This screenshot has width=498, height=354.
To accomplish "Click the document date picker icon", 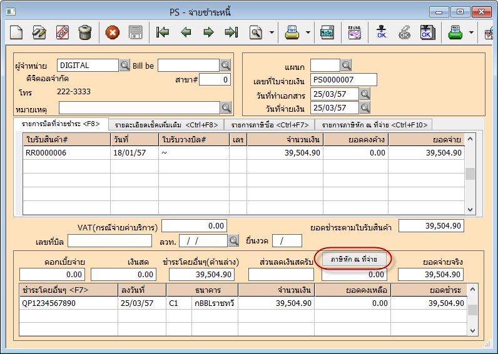I will (365, 94).
